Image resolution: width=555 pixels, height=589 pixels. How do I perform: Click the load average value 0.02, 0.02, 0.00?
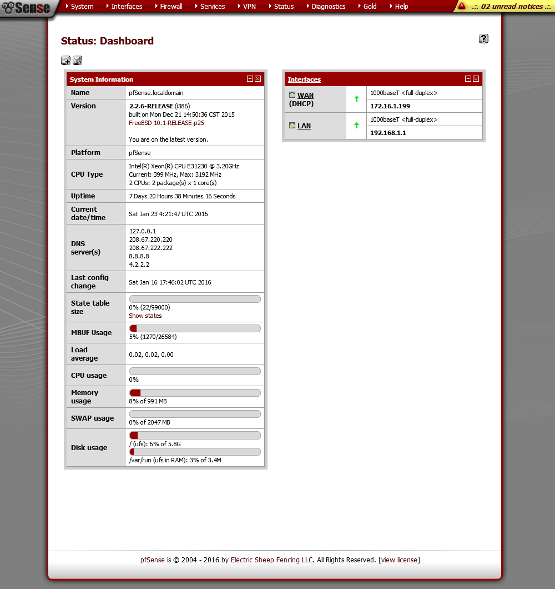[x=151, y=355]
